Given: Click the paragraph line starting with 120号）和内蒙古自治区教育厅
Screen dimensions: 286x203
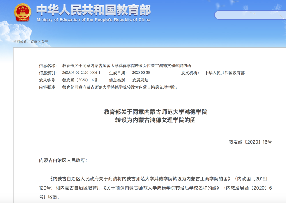Looking at the screenshot, I should pos(155,188).
